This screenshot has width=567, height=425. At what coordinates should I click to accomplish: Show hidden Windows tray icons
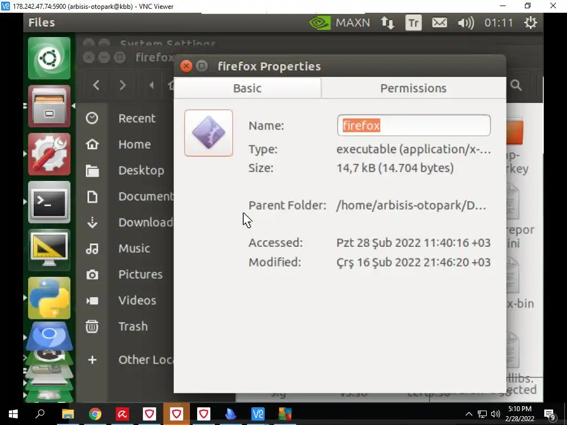[468, 414]
